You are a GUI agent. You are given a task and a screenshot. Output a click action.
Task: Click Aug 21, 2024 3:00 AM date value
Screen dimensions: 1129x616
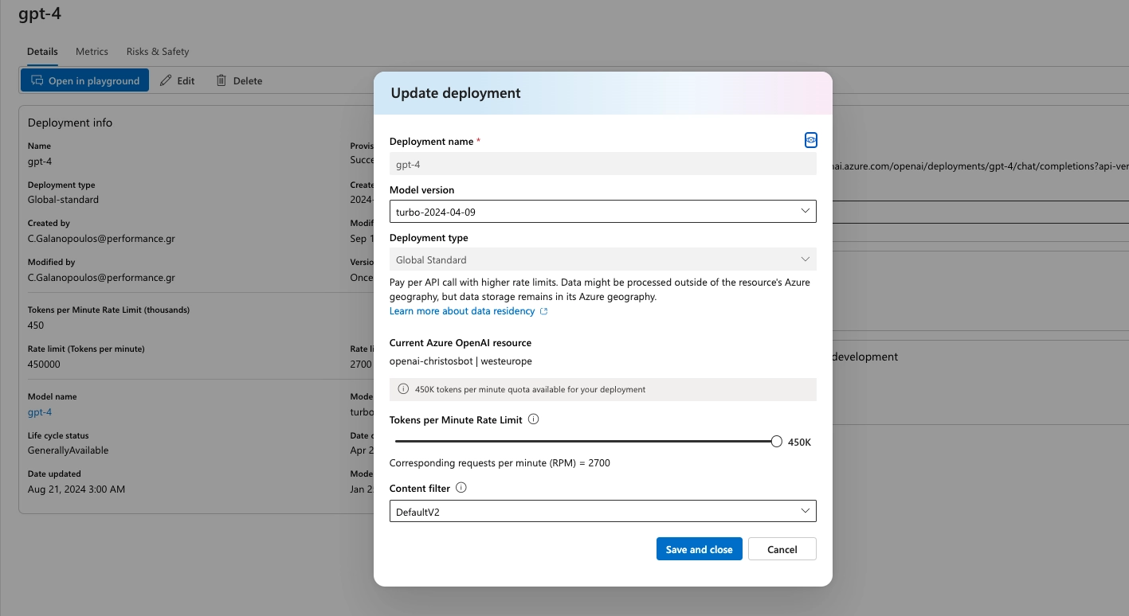tap(76, 489)
